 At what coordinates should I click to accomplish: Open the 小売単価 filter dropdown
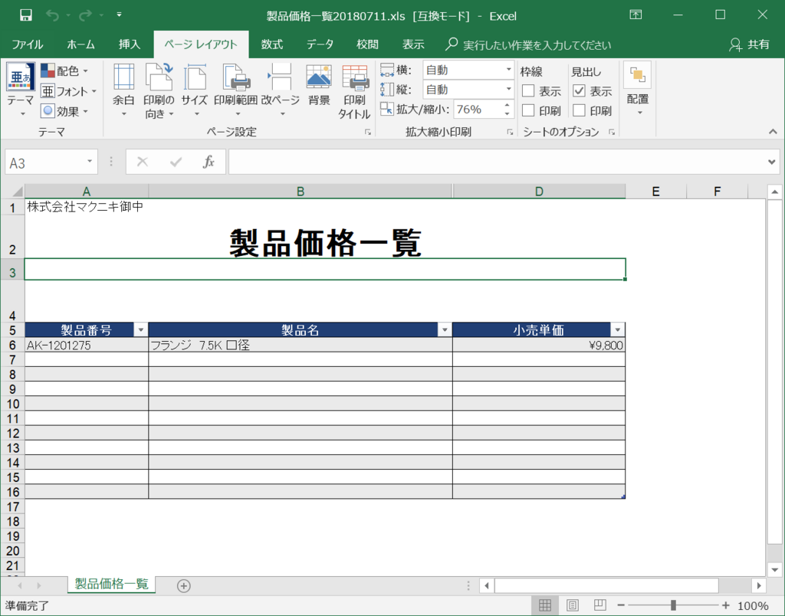click(617, 329)
